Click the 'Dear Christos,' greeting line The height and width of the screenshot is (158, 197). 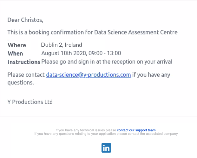tap(25, 20)
